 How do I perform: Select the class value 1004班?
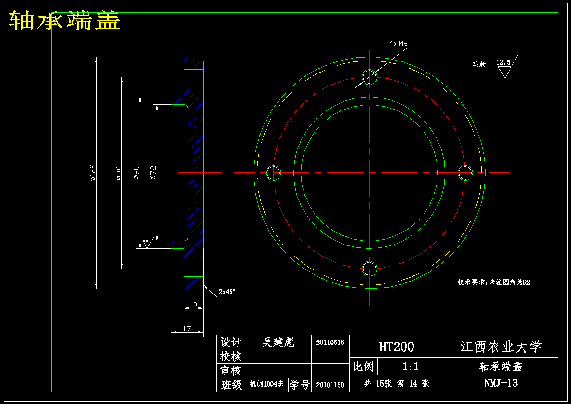(x=267, y=385)
